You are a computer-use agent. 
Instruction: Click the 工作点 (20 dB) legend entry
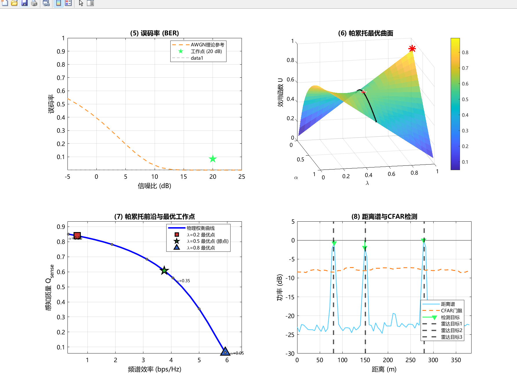198,51
